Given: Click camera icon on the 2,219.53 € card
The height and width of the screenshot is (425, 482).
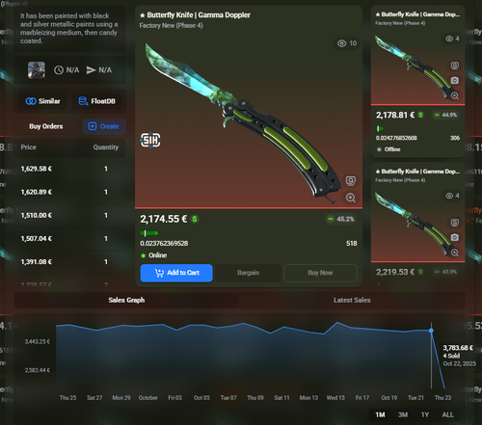Looking at the screenshot, I should (x=454, y=237).
